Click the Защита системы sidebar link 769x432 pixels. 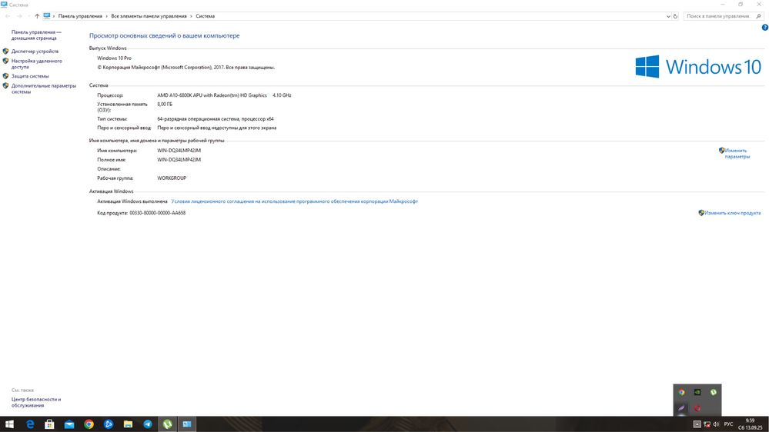coord(30,76)
